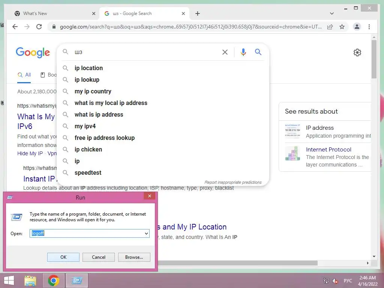View site info via the padlock icon
This screenshot has width=384, height=288.
[54, 27]
